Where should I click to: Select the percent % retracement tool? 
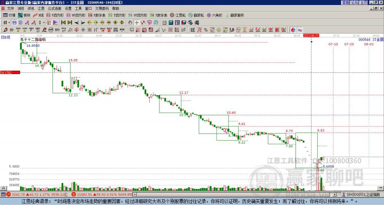coord(206,30)
